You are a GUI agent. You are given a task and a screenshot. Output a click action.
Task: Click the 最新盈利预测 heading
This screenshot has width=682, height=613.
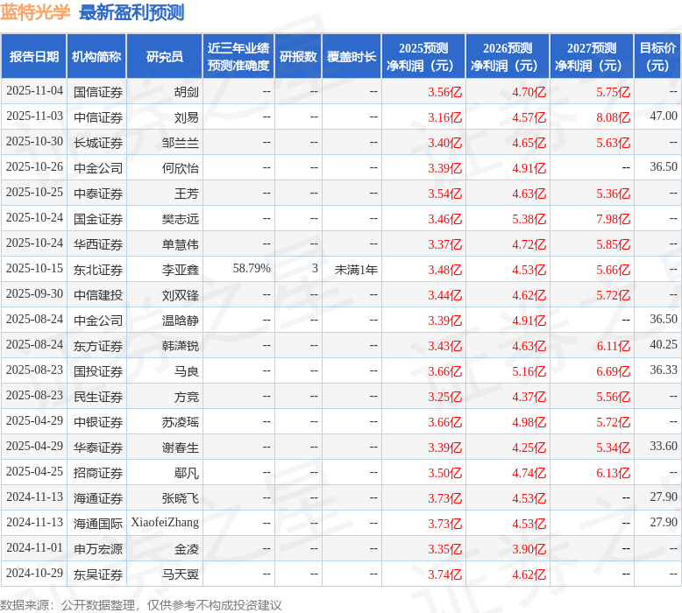[x=131, y=12]
